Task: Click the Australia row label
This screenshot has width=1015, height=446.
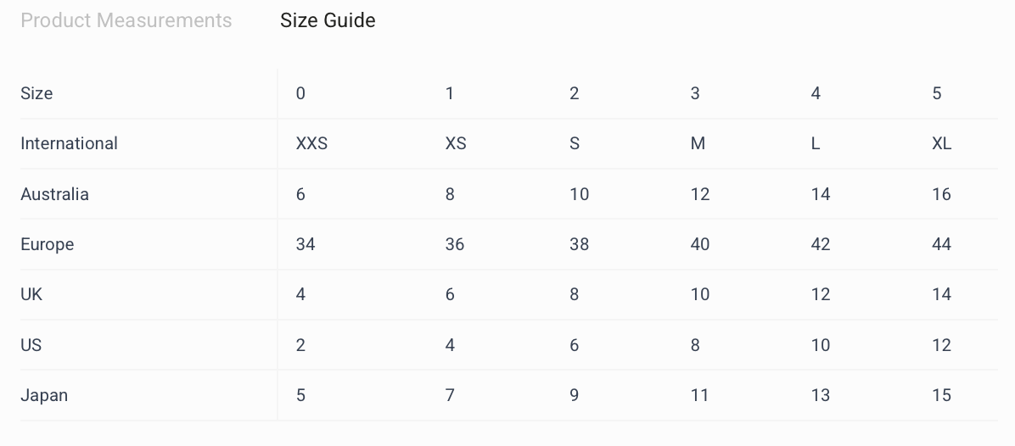Action: [54, 194]
